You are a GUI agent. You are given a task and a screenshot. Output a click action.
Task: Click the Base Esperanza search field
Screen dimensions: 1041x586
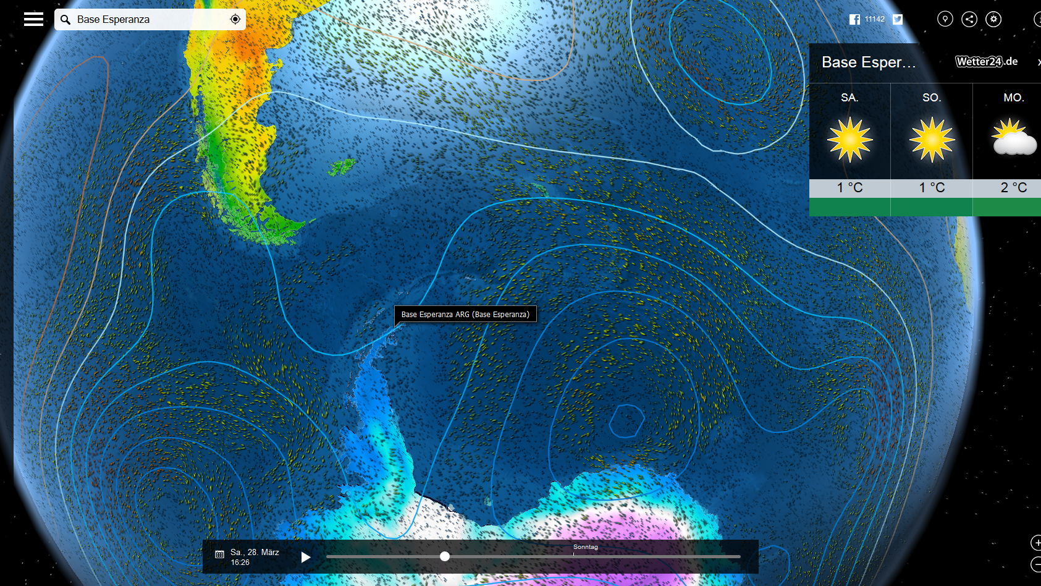coord(150,19)
